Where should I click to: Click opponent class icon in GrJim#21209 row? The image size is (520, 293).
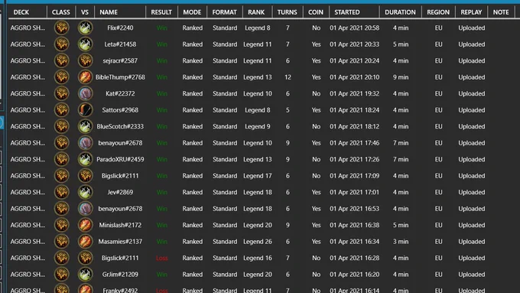(85, 275)
